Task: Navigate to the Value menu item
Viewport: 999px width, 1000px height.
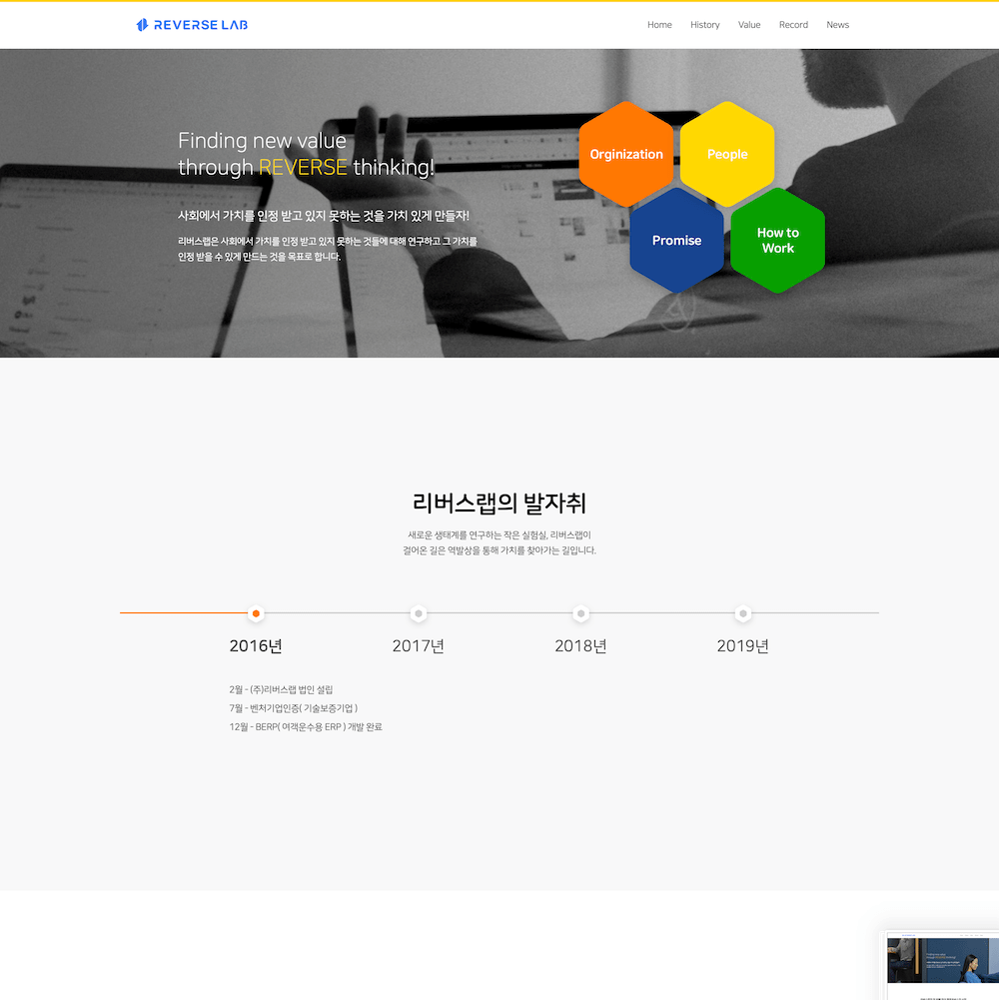Action: point(749,25)
